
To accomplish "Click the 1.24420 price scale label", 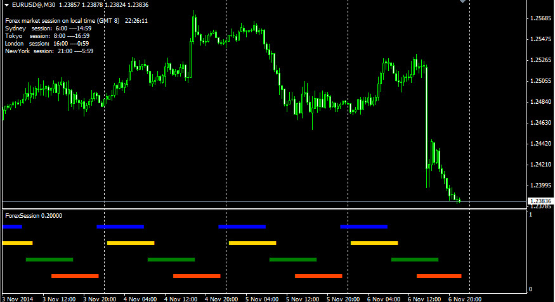I will tap(540, 144).
